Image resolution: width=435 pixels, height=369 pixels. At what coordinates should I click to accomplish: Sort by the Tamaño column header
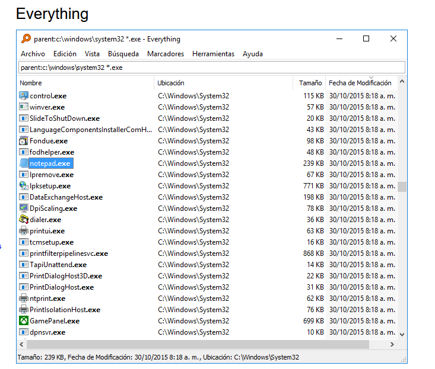(x=309, y=83)
